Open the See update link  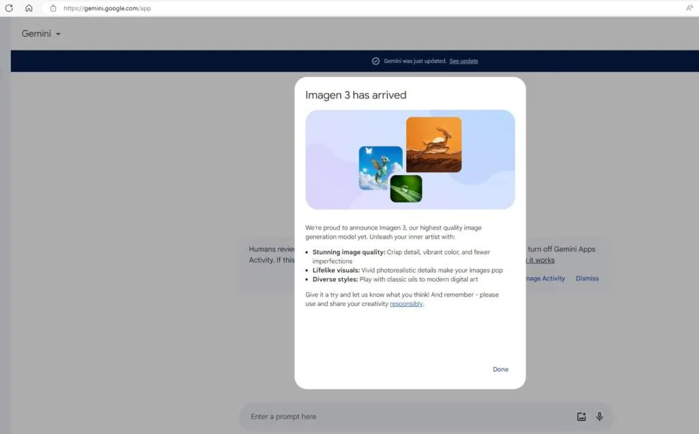(463, 62)
